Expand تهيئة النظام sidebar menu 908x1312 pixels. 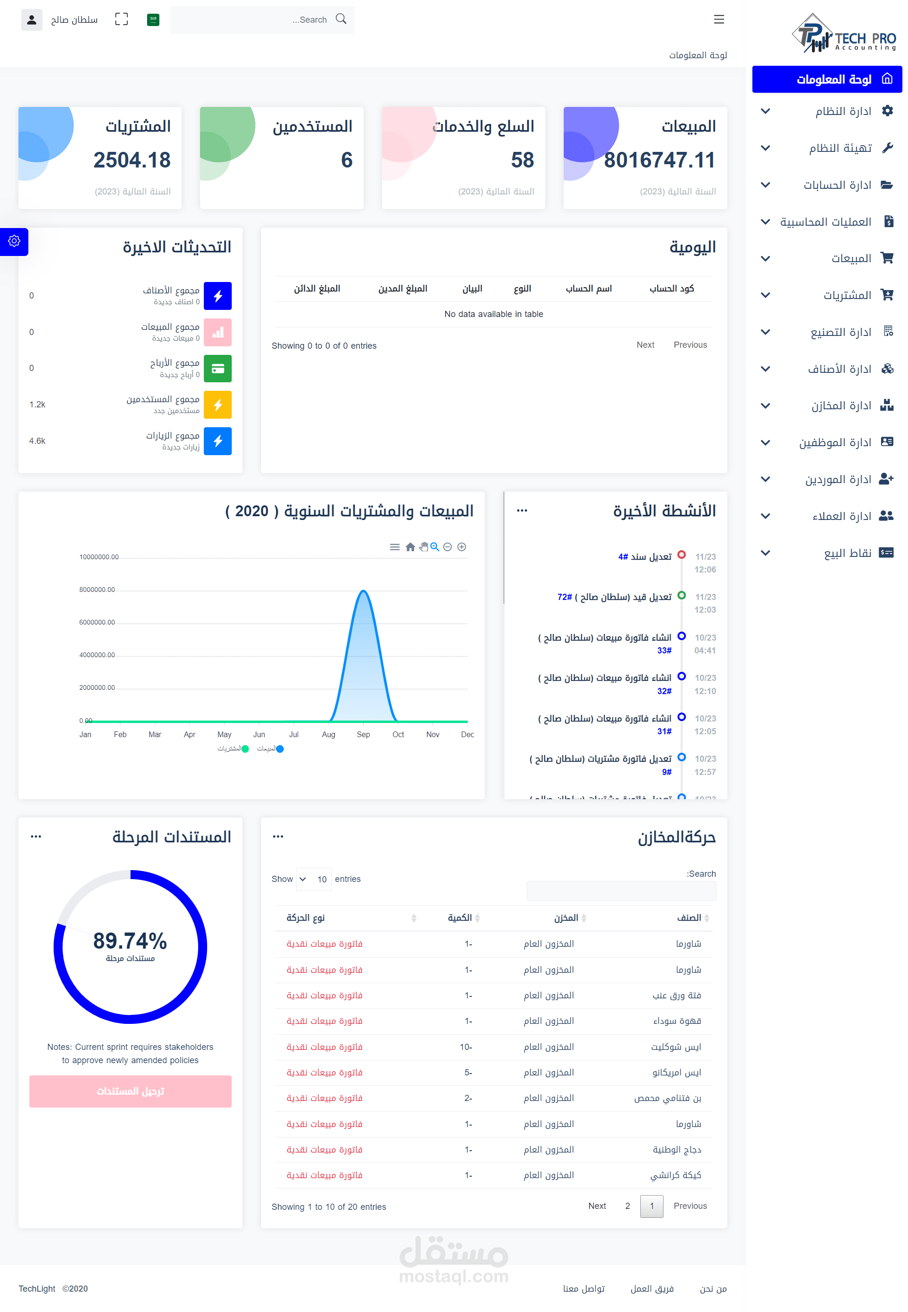(x=827, y=148)
